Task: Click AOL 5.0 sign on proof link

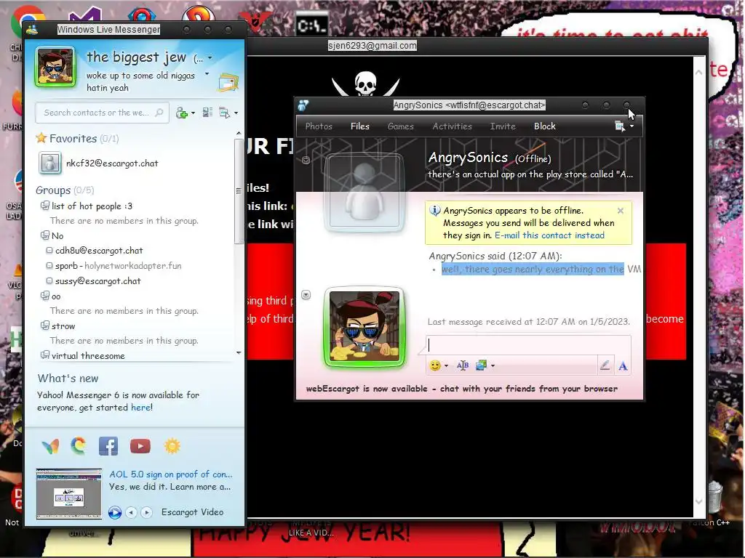Action: click(170, 474)
